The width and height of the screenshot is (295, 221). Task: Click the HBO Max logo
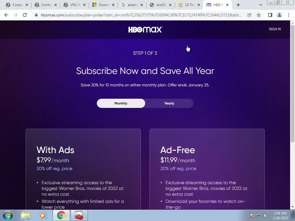pyautogui.click(x=145, y=30)
